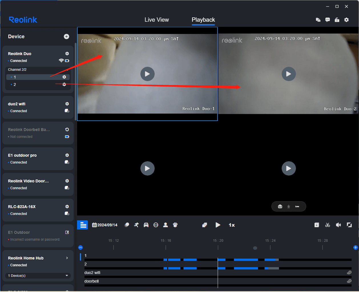Image resolution: width=359 pixels, height=292 pixels.
Task: Click the unlock icon in top header
Action: 337,20
